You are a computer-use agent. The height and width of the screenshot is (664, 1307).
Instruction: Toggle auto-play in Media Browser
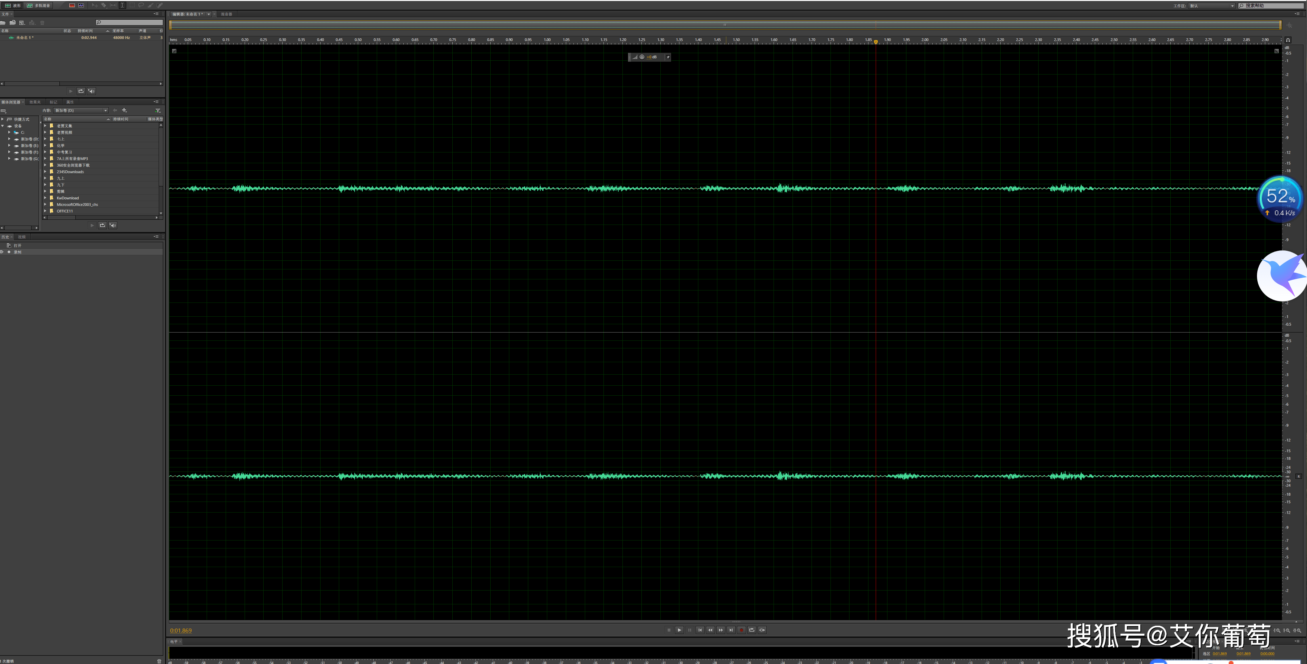[x=112, y=225]
